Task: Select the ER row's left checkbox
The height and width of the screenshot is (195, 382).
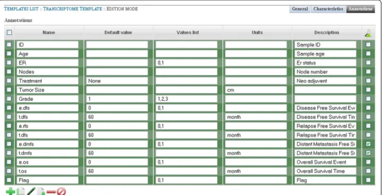Action: click(9, 63)
